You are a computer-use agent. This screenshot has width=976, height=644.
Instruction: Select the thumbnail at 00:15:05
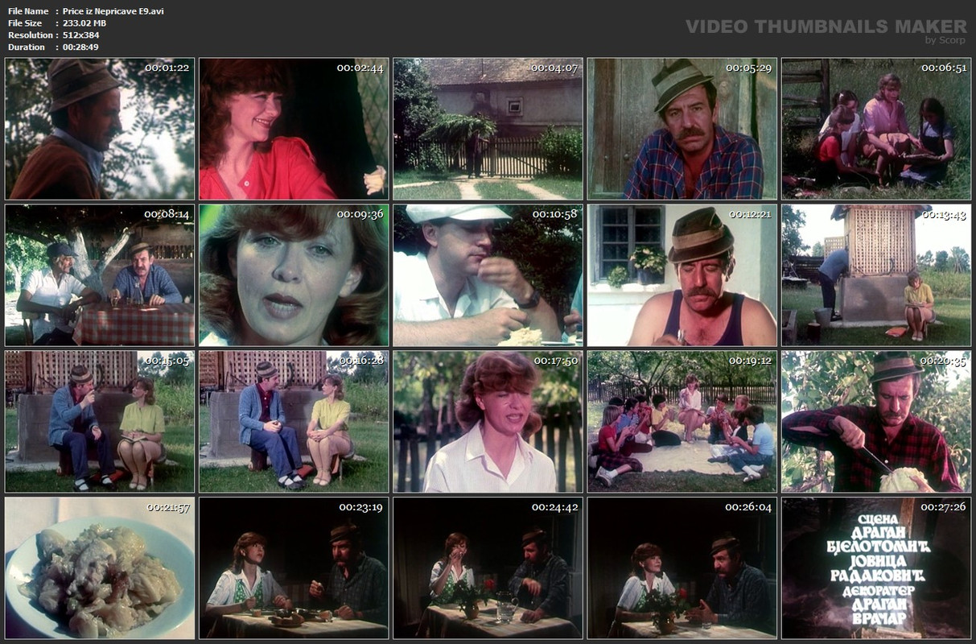[x=100, y=422]
